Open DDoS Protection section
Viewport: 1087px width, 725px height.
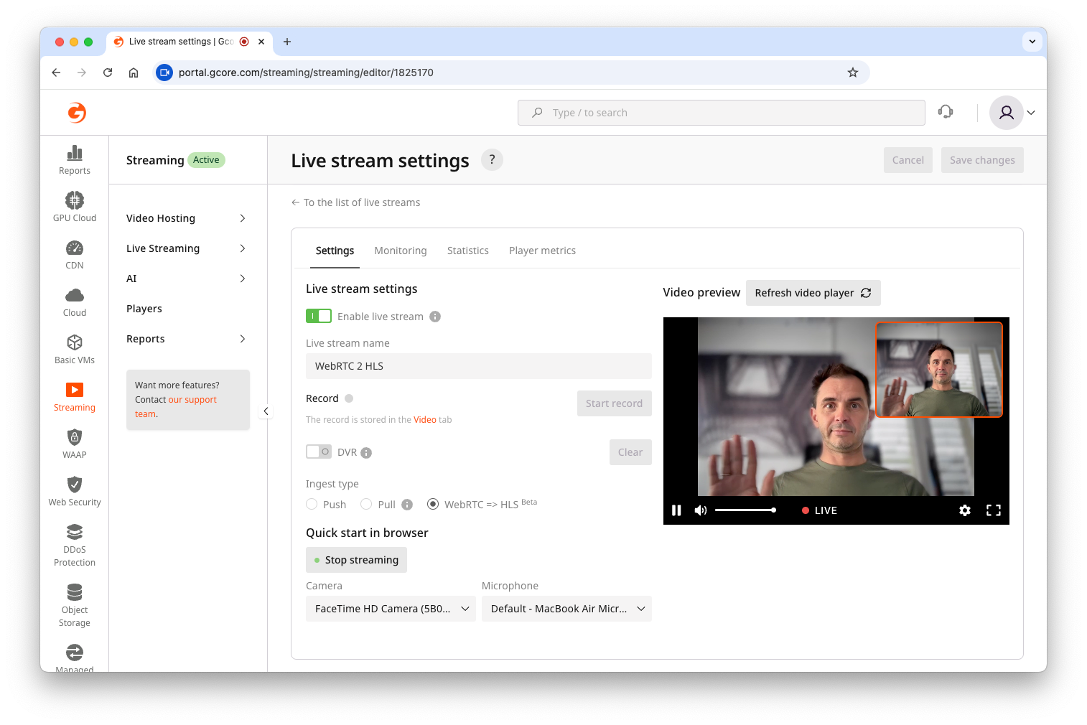click(x=75, y=546)
